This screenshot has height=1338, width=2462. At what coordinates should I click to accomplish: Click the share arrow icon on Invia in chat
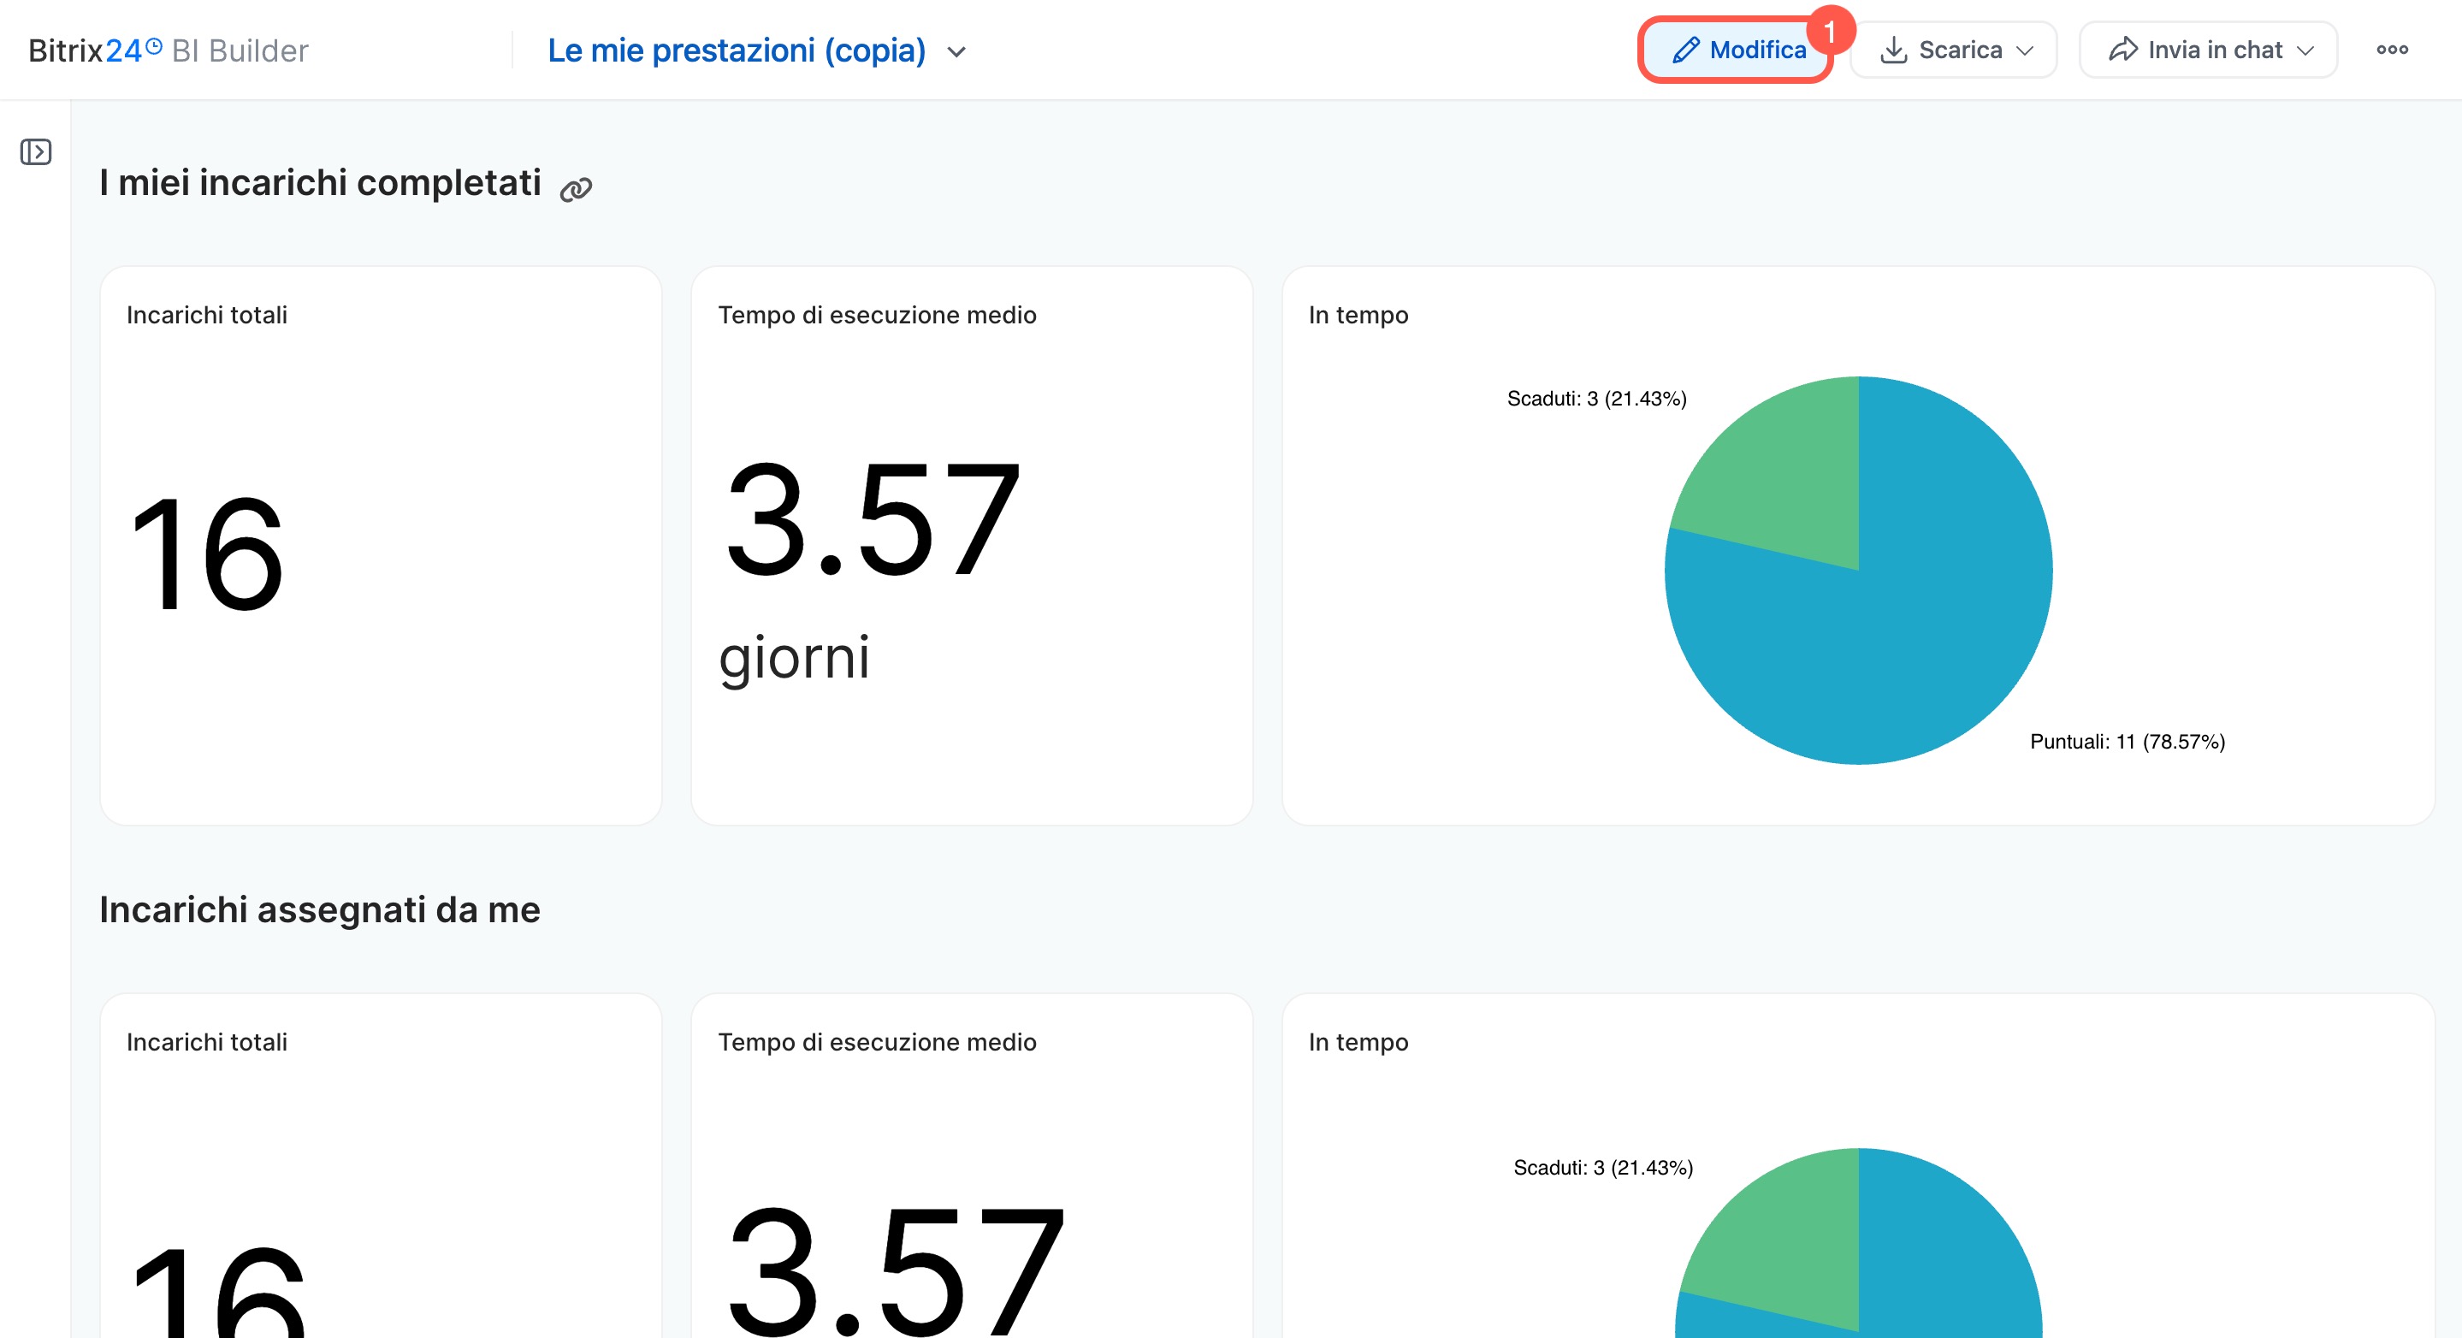tap(2122, 50)
